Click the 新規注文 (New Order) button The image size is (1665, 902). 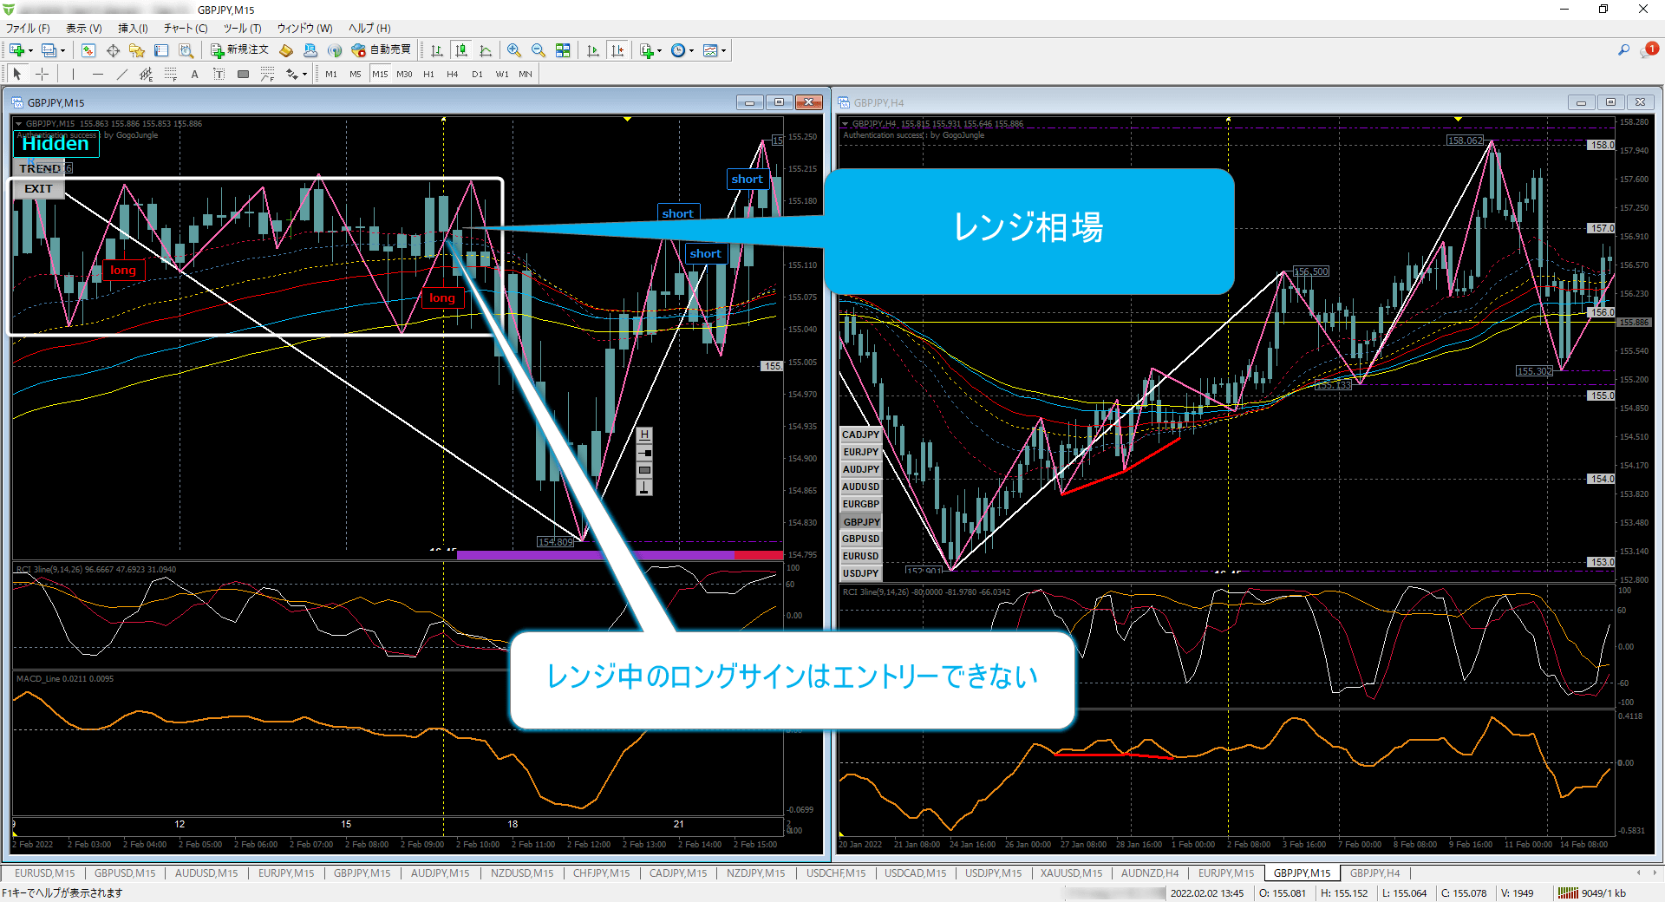point(240,50)
